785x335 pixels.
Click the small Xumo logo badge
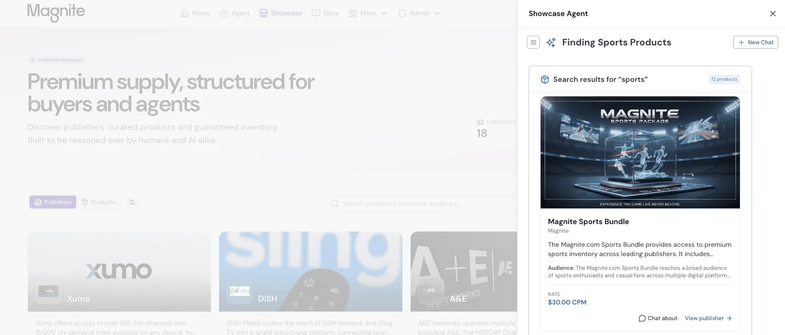coord(49,292)
